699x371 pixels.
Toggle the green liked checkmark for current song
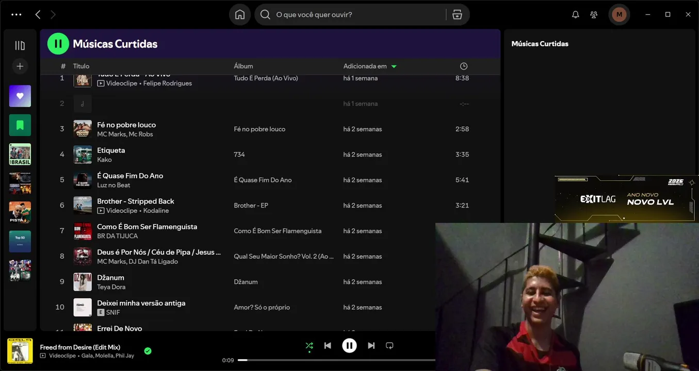pyautogui.click(x=148, y=351)
